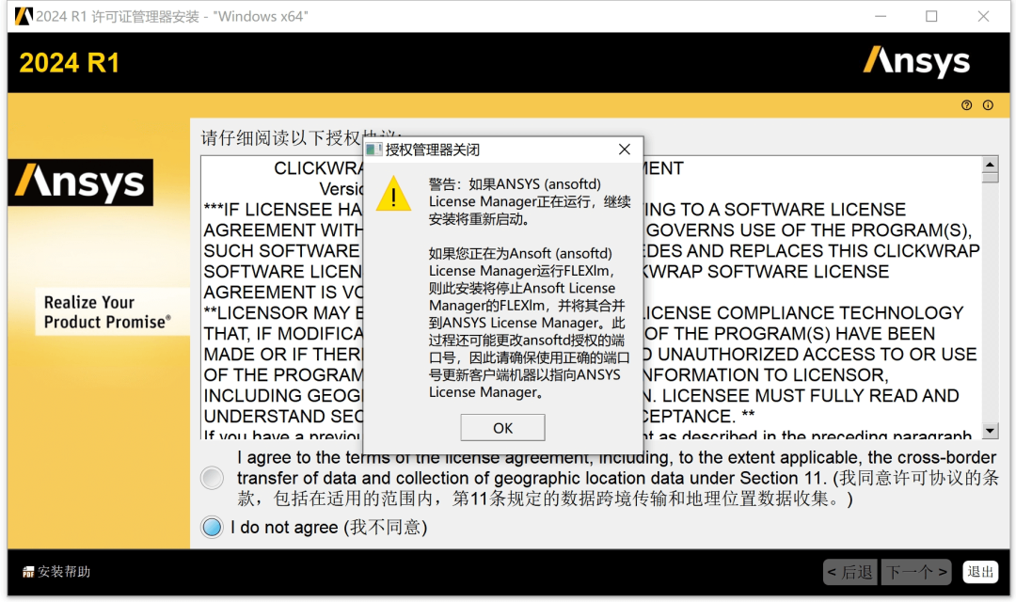This screenshot has width=1016, height=602.
Task: Click the yellow warning triangle in the dialog
Action: (x=393, y=197)
